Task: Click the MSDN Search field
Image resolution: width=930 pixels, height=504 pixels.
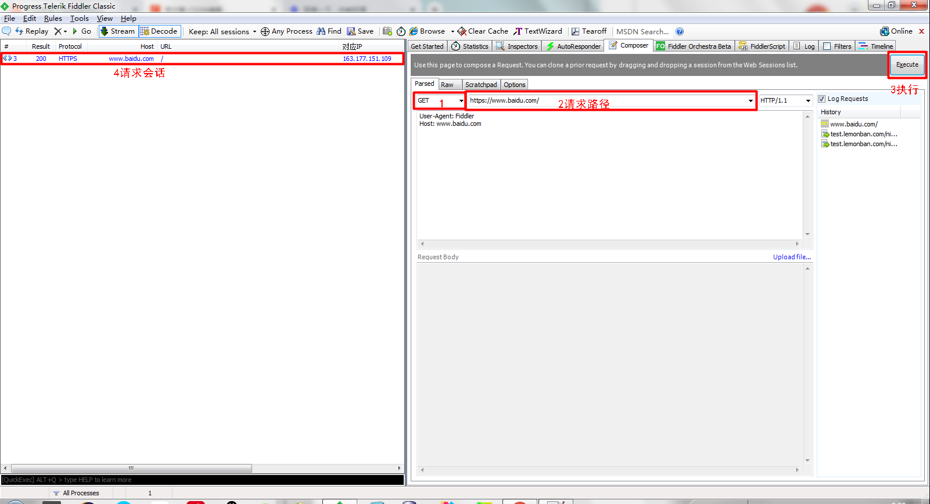Action: 642,31
